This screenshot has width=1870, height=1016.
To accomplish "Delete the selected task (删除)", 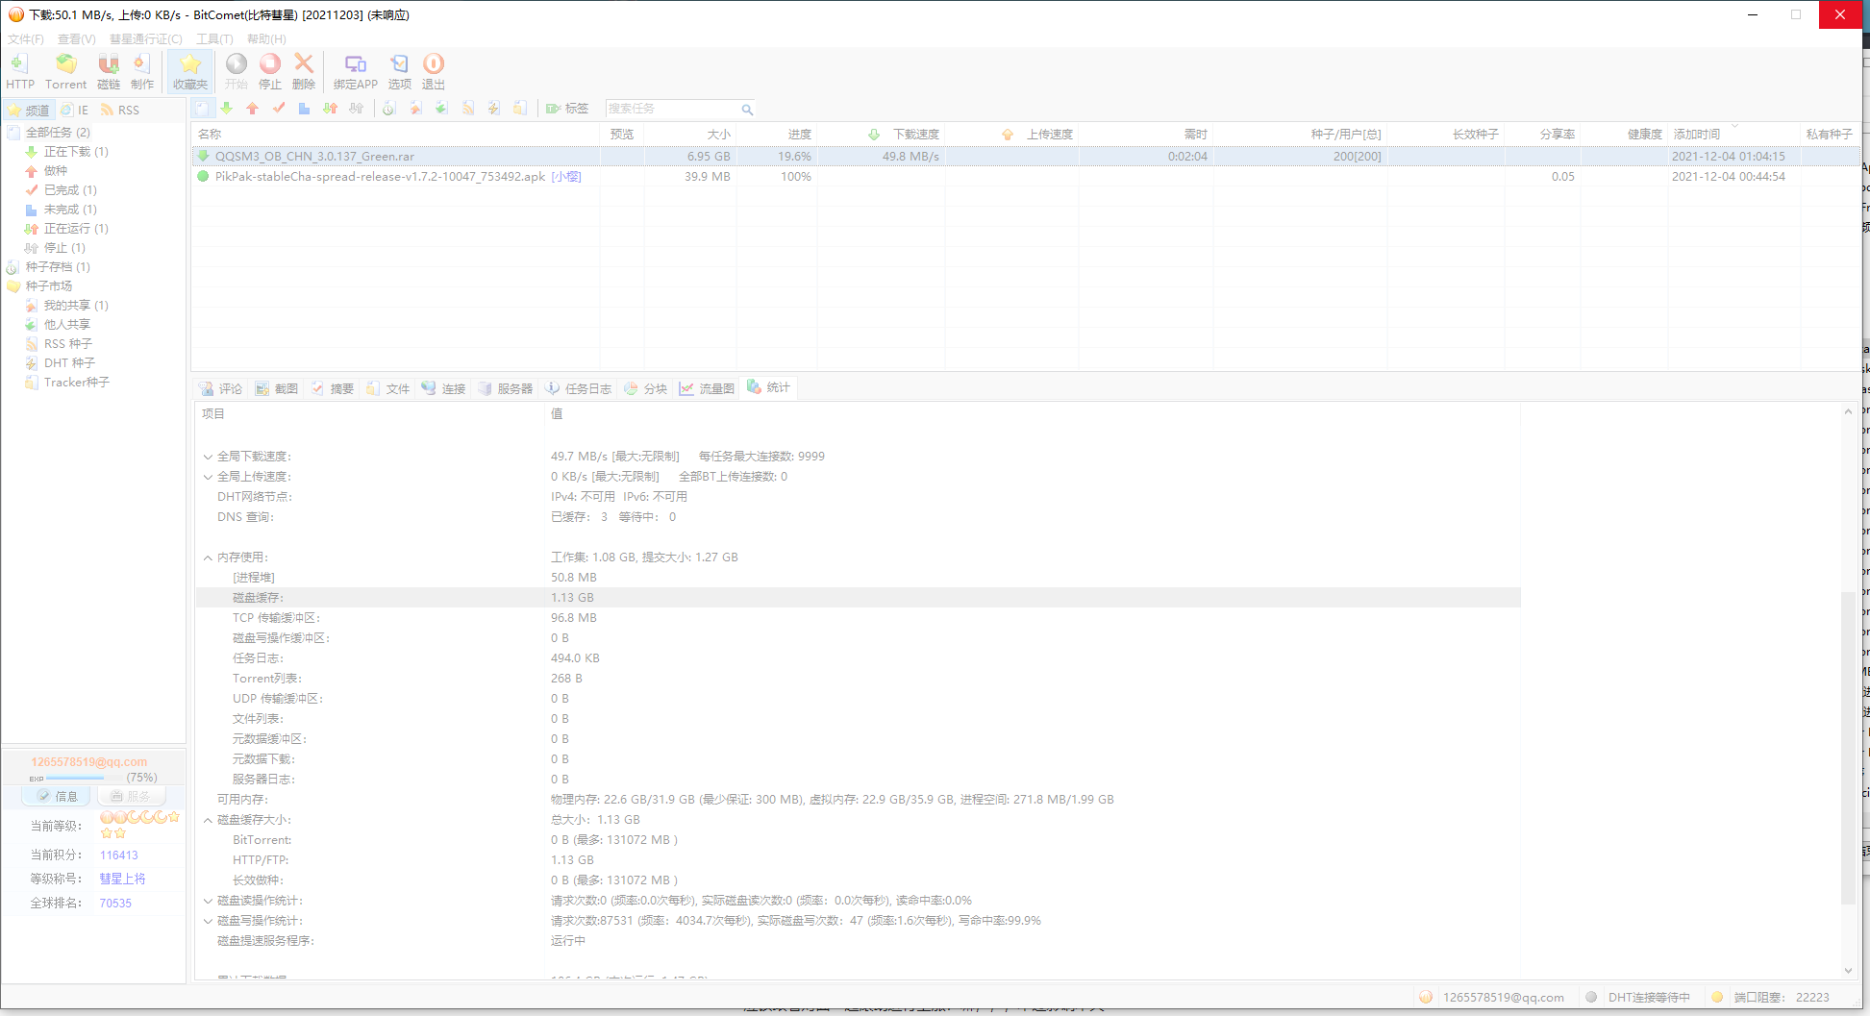I will (304, 71).
